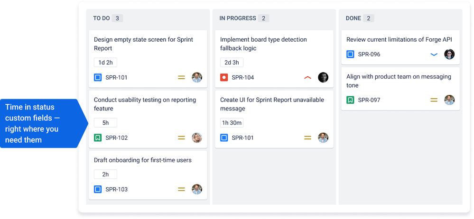Open the TO DO column header

pyautogui.click(x=101, y=18)
